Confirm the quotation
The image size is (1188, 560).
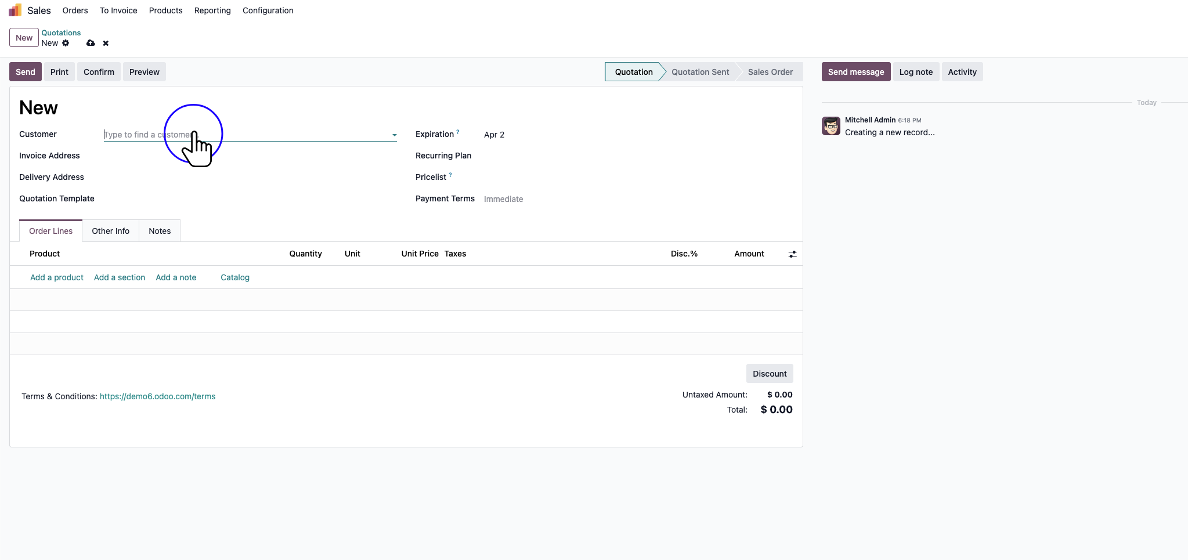[98, 71]
